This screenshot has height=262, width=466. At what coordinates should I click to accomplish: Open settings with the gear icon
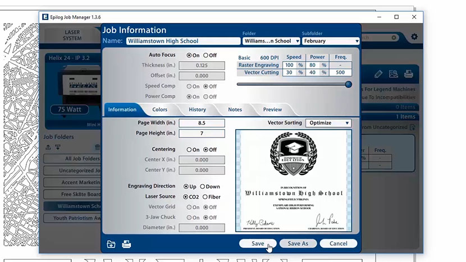coord(414,37)
